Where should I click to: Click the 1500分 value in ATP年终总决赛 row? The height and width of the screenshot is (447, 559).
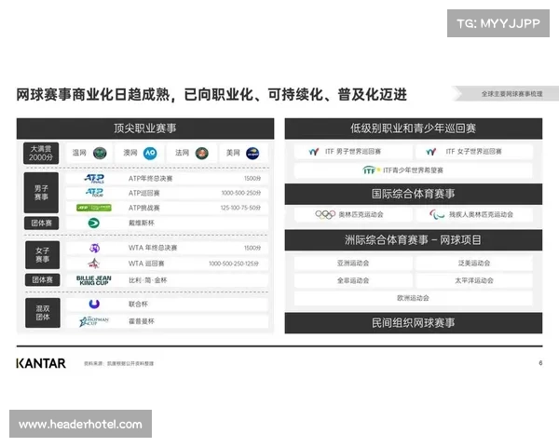pos(252,178)
